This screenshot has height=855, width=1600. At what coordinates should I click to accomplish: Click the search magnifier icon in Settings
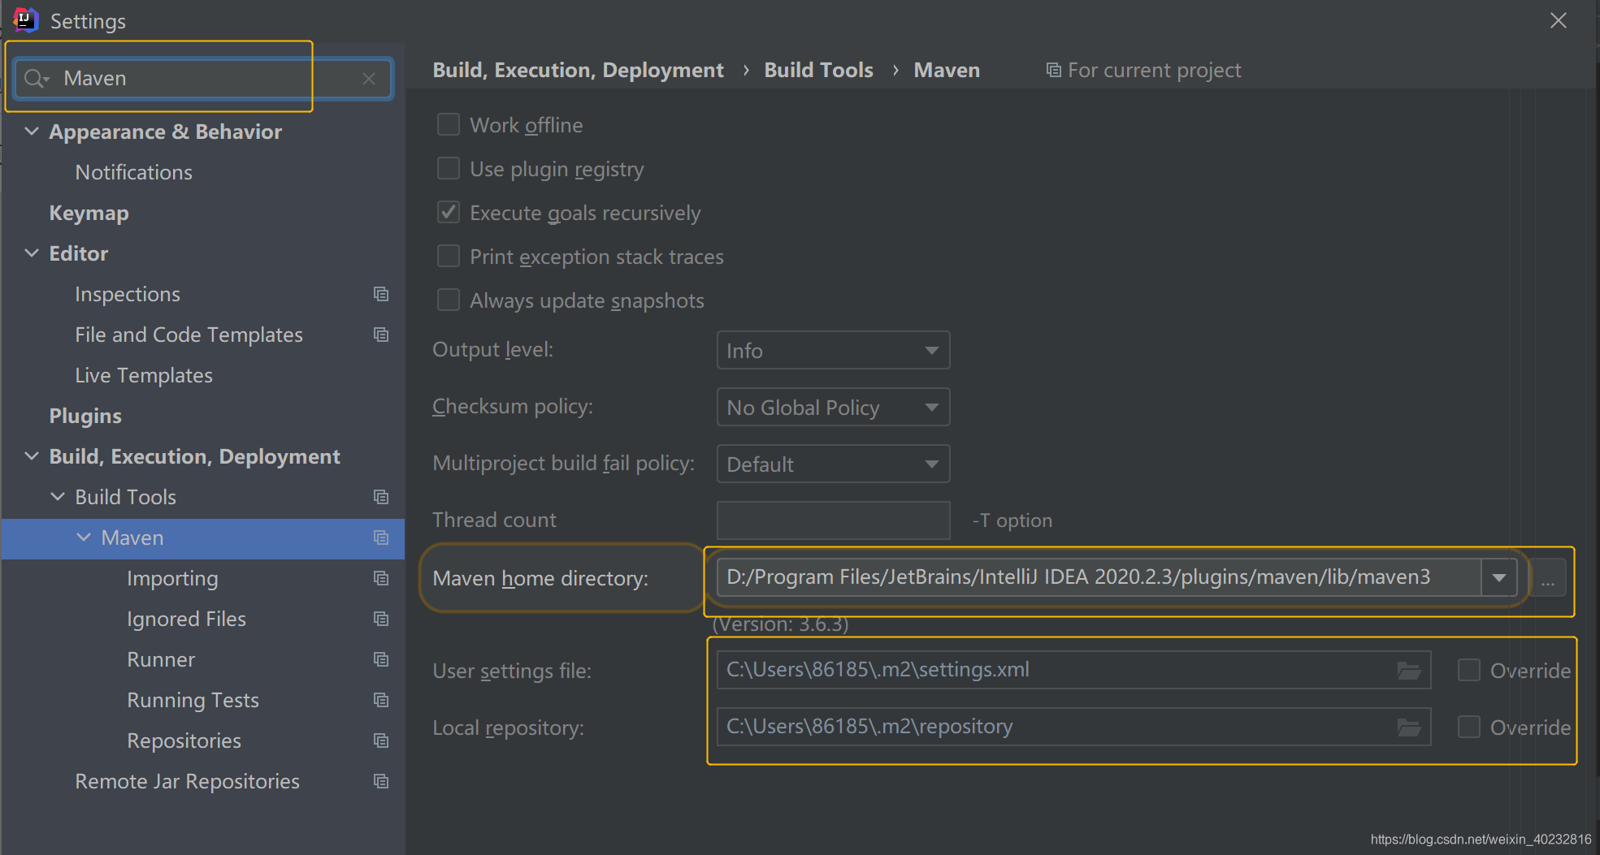[36, 79]
